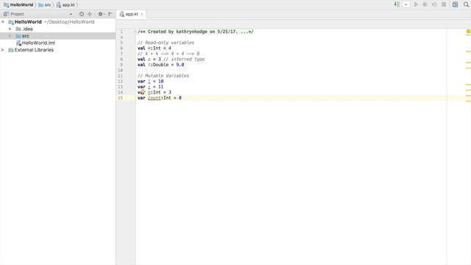Click app.kt in the navigation bar
The image size is (471, 265).
point(65,5)
